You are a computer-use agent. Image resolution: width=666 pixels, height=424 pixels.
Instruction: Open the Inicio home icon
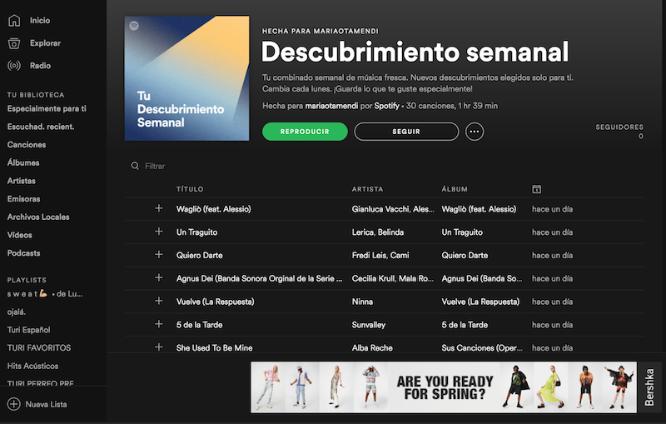coord(14,20)
